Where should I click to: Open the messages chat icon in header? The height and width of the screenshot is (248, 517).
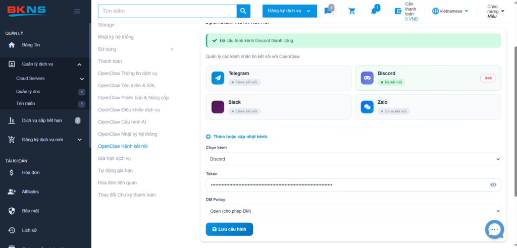328,11
